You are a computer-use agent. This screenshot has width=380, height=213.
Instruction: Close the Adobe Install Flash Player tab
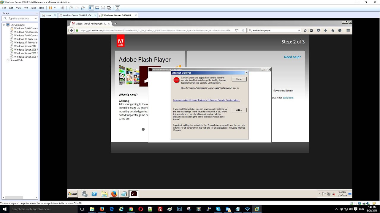(109, 24)
